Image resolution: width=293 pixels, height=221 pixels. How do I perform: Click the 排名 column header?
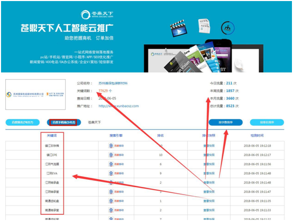tap(160, 136)
